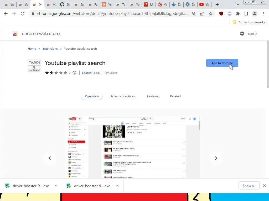Click the Youtube playlist search title

[x=75, y=63]
